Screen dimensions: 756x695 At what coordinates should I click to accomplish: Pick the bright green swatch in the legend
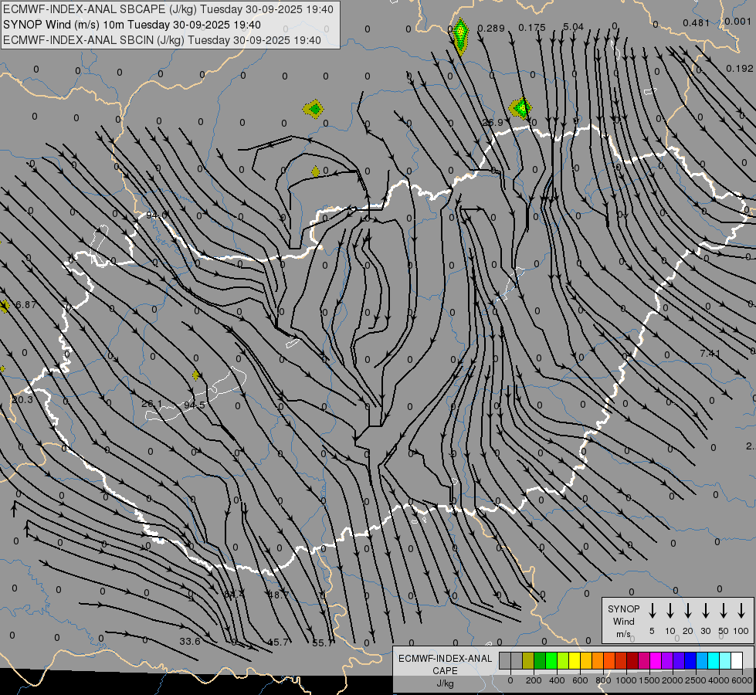point(551,661)
